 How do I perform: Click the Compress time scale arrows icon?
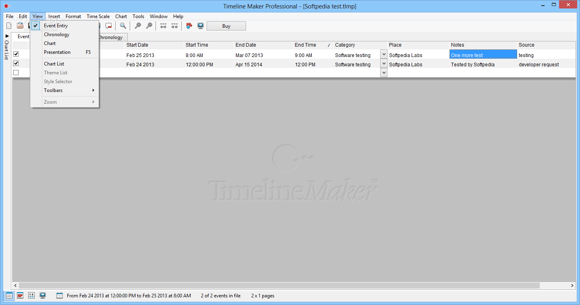[x=174, y=26]
